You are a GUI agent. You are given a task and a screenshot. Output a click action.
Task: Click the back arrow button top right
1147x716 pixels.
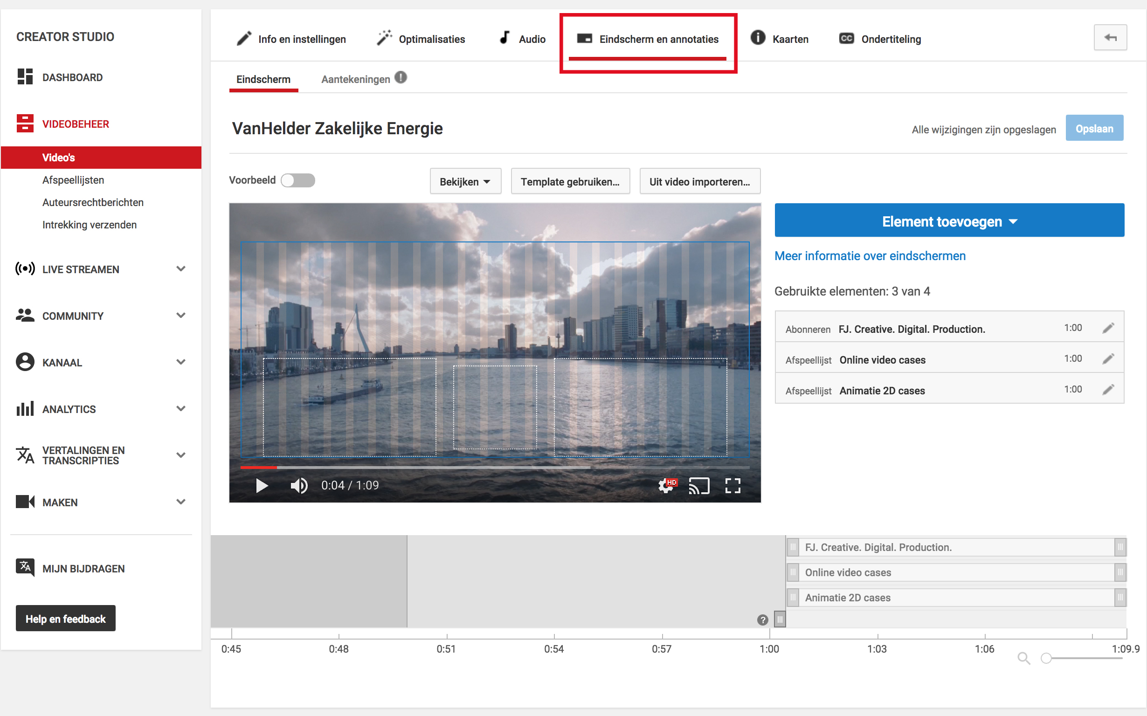(x=1110, y=37)
